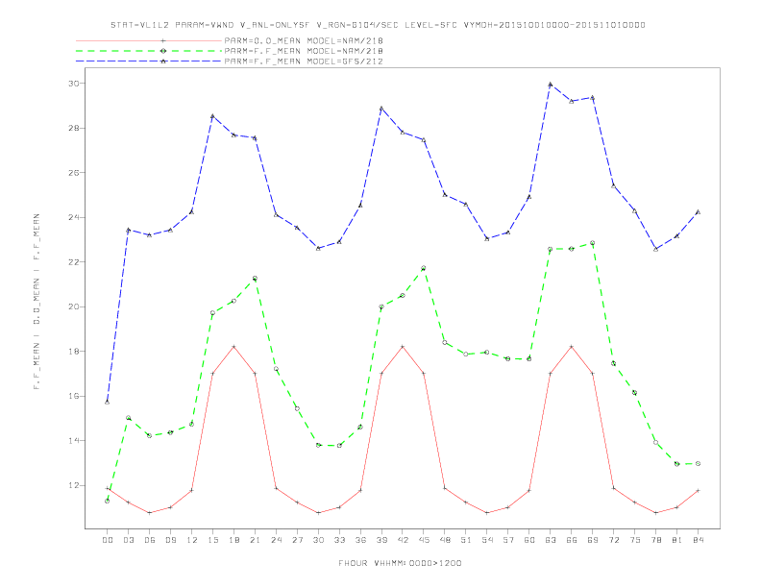The image size is (761, 588).
Task: Click the chart title starting with STAT=VL1L2
Action: 378,25
